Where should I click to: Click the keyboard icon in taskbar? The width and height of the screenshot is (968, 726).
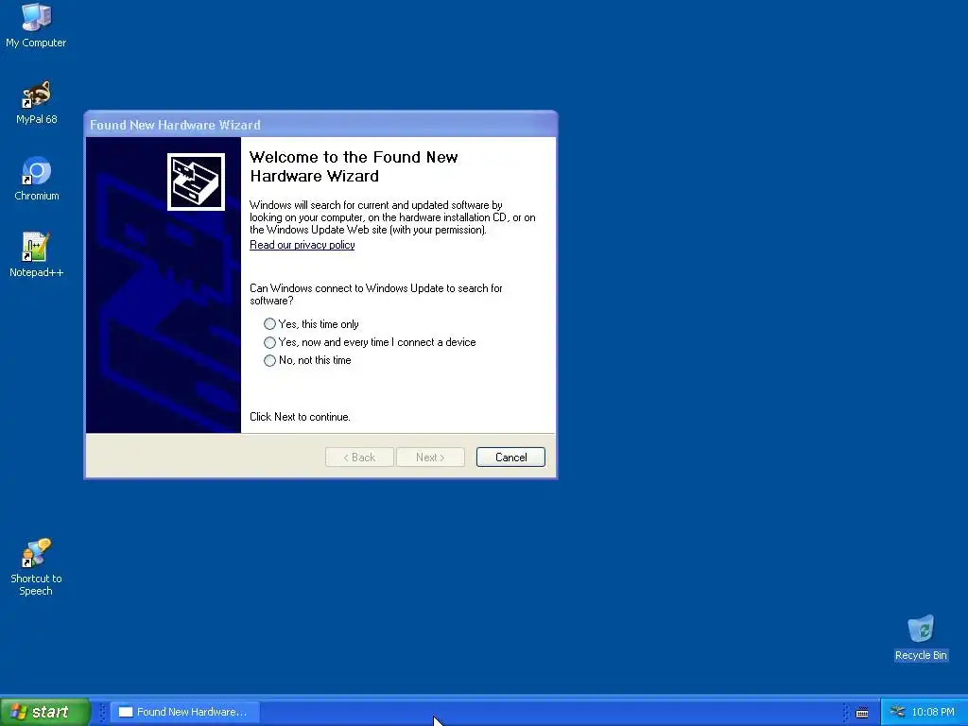point(862,713)
